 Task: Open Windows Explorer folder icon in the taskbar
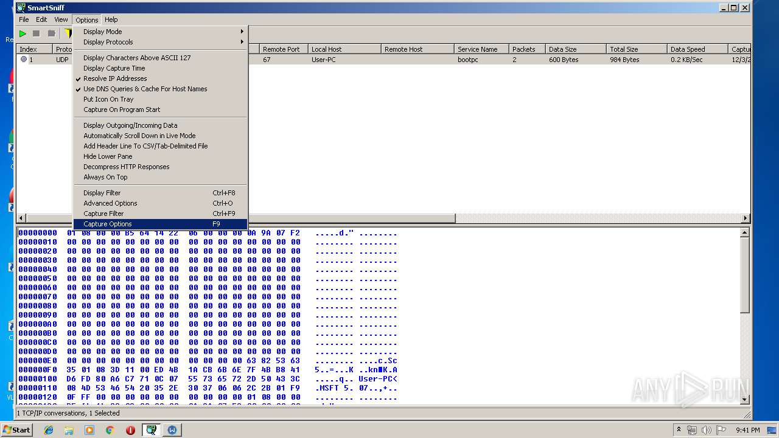point(69,430)
